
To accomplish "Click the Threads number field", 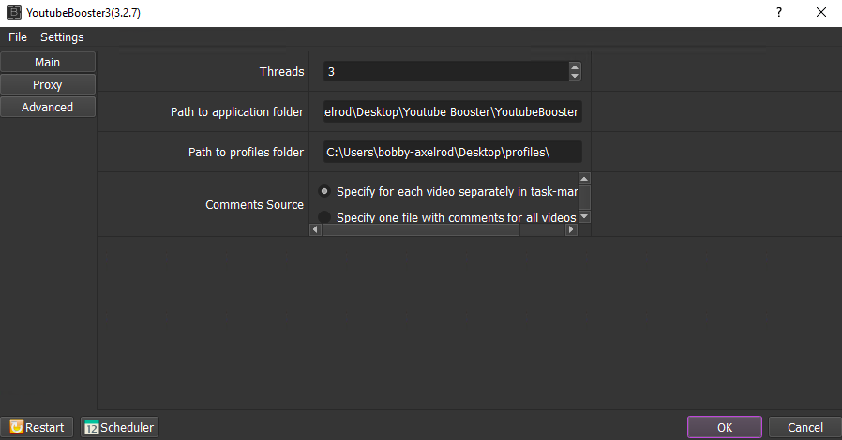I will click(x=445, y=71).
